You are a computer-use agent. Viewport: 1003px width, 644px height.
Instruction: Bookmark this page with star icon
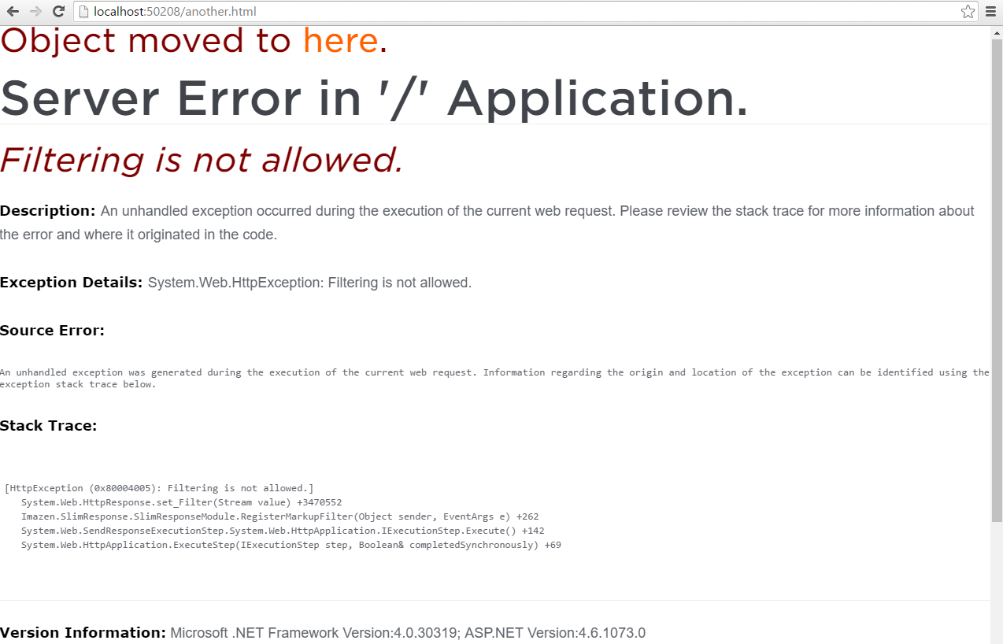click(968, 11)
